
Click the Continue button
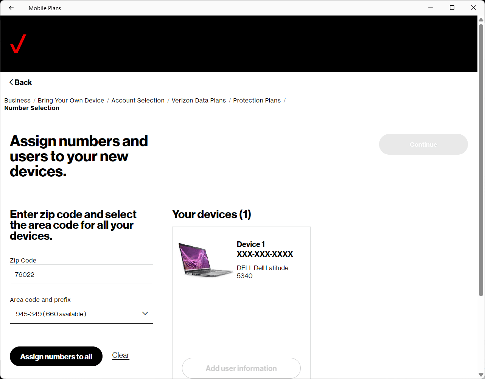pos(423,144)
